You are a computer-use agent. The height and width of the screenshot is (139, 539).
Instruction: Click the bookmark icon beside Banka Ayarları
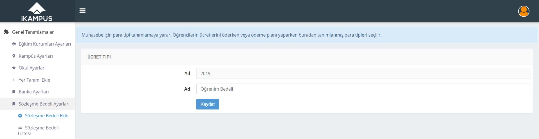pyautogui.click(x=14, y=92)
